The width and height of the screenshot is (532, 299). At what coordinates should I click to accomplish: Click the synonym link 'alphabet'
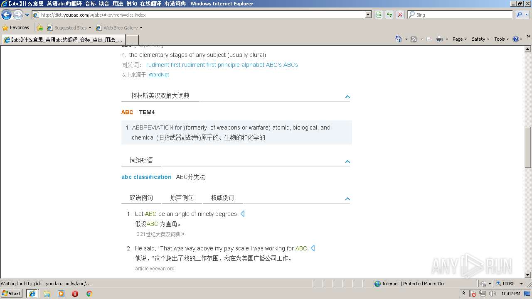click(x=253, y=65)
